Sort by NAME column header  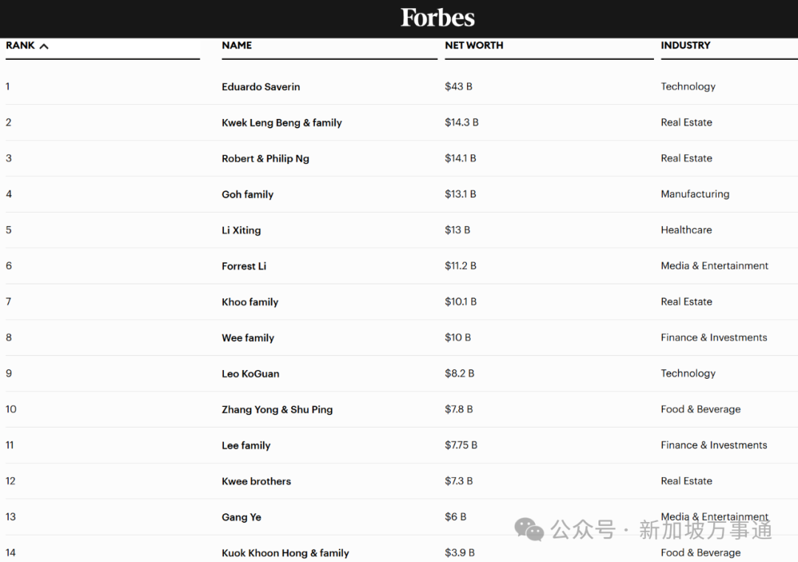[x=236, y=45]
